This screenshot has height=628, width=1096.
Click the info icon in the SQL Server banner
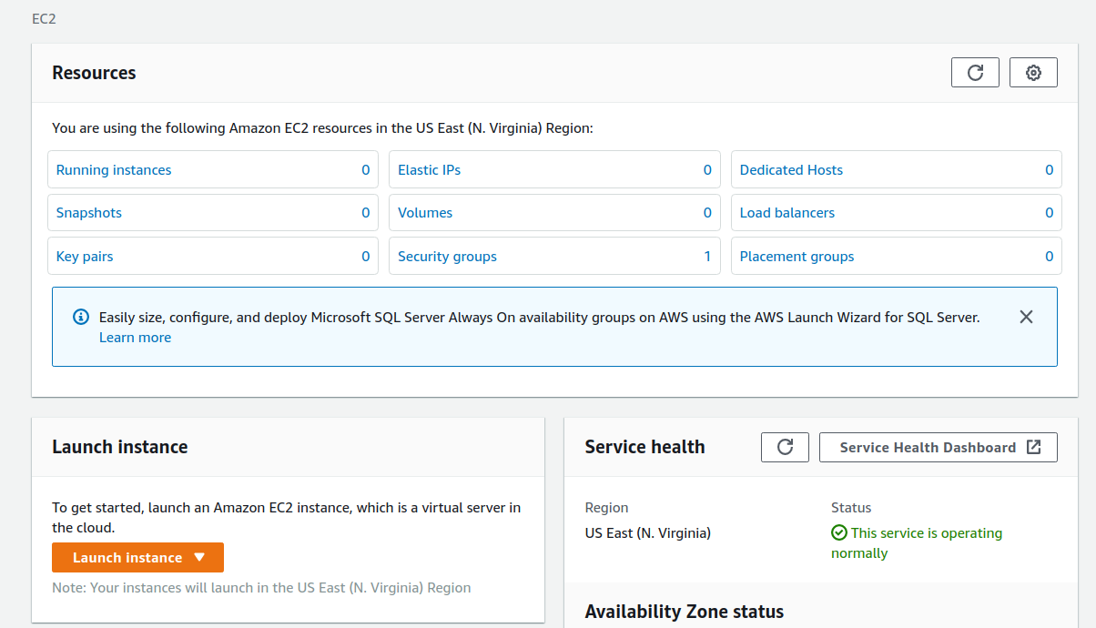click(80, 316)
